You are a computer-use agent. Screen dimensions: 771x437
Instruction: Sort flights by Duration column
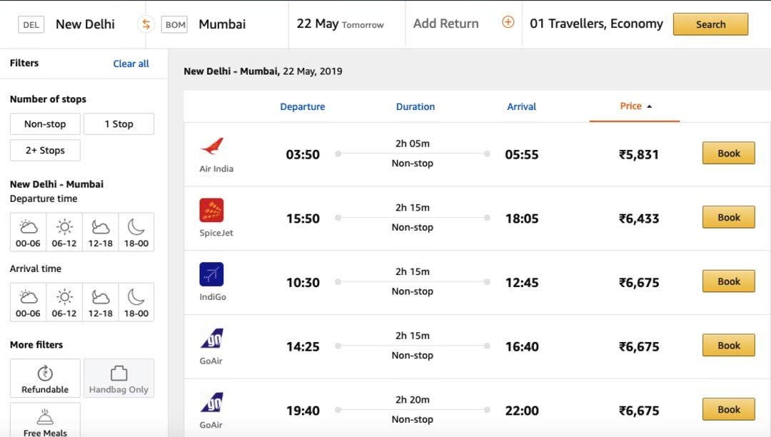(x=415, y=106)
